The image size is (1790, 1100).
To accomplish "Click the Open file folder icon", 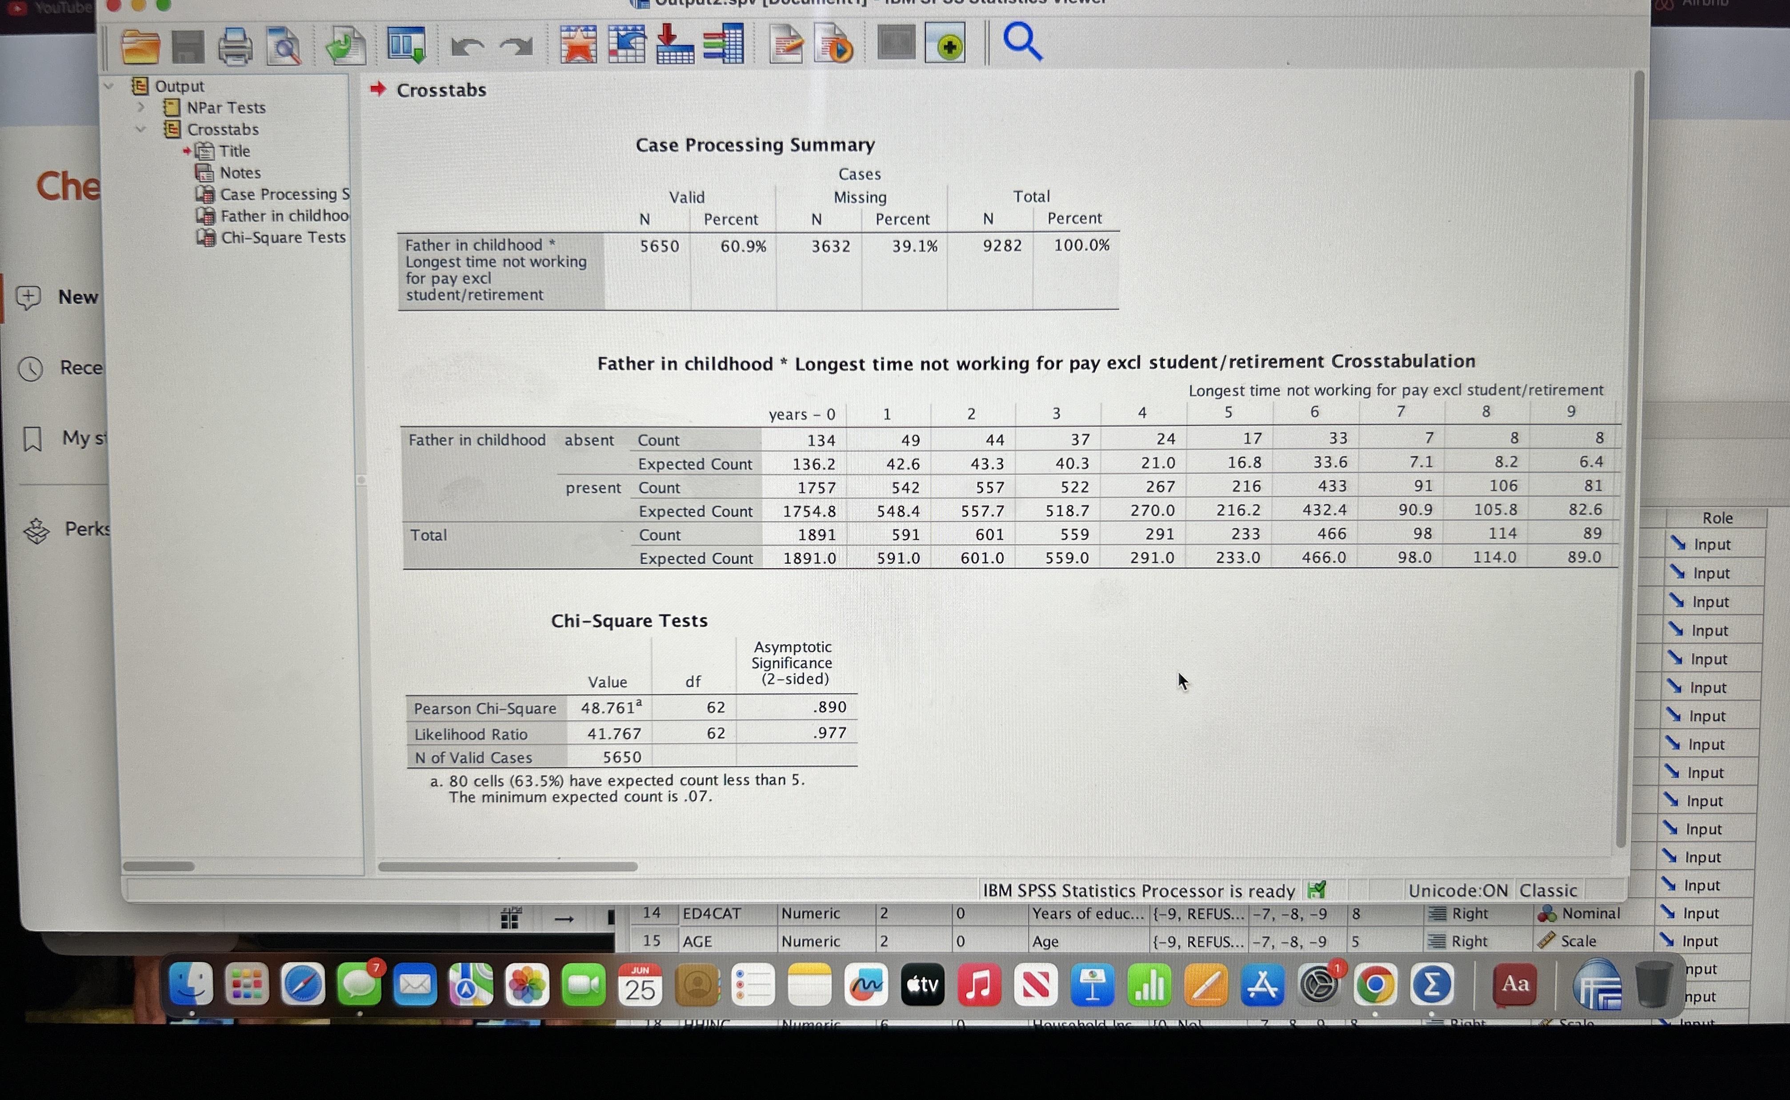I will coord(140,47).
